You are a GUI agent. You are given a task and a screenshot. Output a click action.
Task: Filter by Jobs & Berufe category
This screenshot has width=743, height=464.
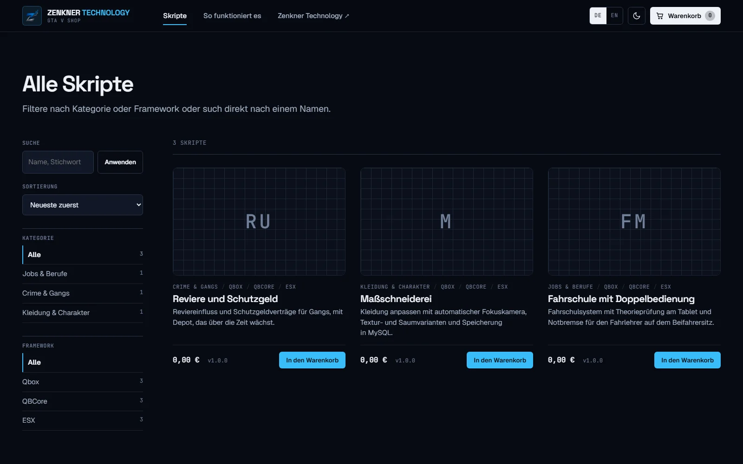coord(83,274)
